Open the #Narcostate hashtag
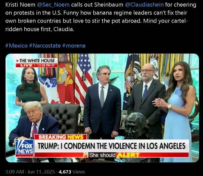This screenshot has height=176, width=203. (45, 46)
